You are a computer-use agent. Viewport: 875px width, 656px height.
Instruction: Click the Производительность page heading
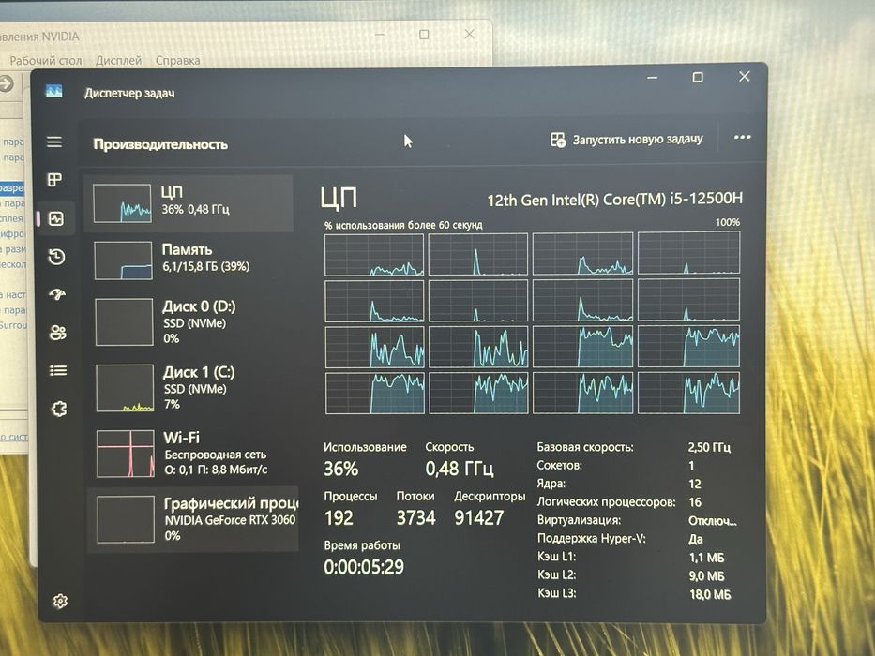click(x=160, y=144)
